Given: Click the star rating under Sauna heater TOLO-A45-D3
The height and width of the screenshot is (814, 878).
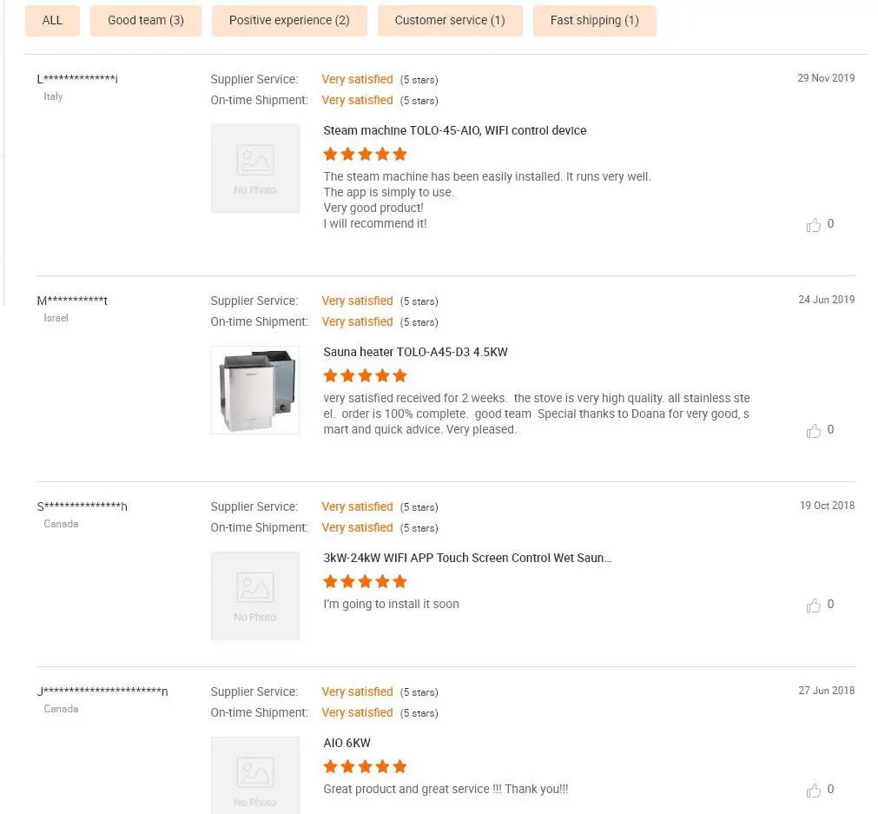Looking at the screenshot, I should tap(365, 376).
